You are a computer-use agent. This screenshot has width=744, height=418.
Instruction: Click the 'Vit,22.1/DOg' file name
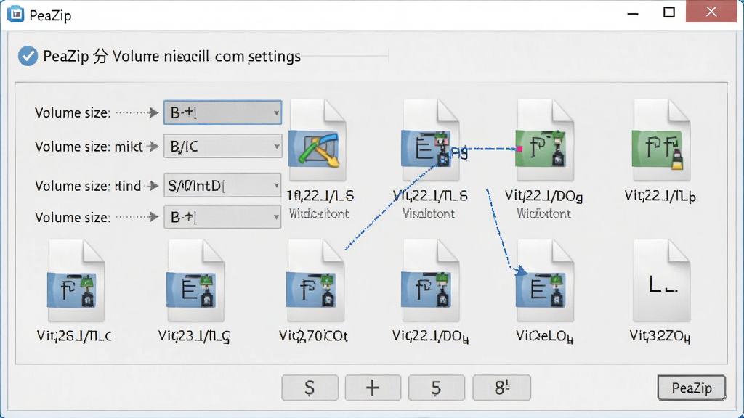(543, 196)
